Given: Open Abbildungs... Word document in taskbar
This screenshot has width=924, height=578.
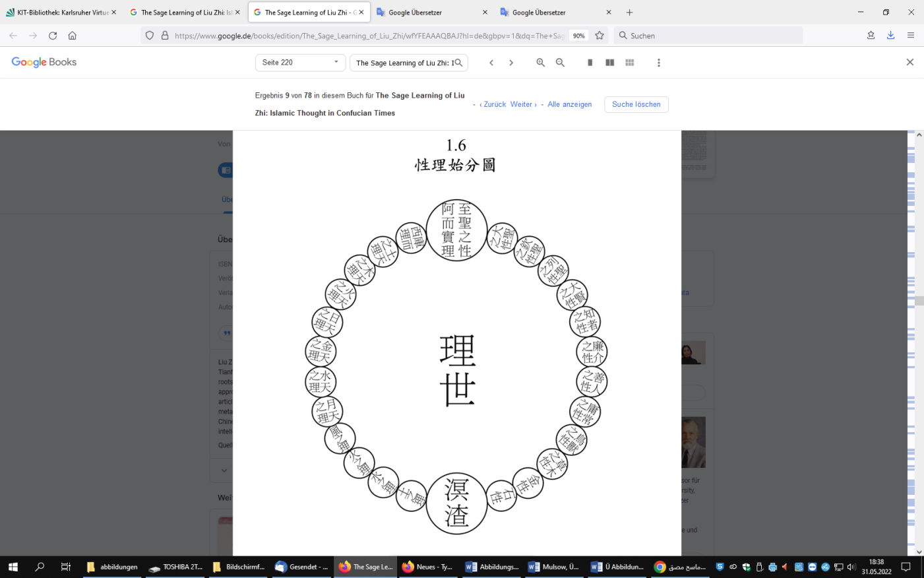Looking at the screenshot, I should tap(491, 567).
